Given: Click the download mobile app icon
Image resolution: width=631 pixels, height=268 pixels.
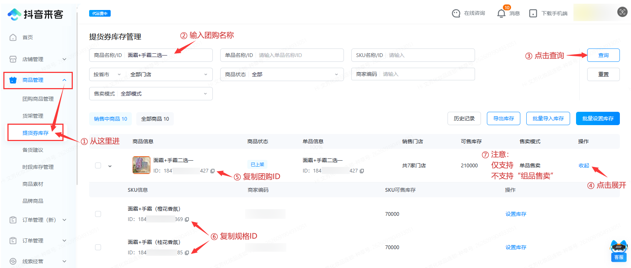Looking at the screenshot, I should click(533, 13).
